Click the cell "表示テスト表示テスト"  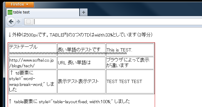click(x=81, y=81)
